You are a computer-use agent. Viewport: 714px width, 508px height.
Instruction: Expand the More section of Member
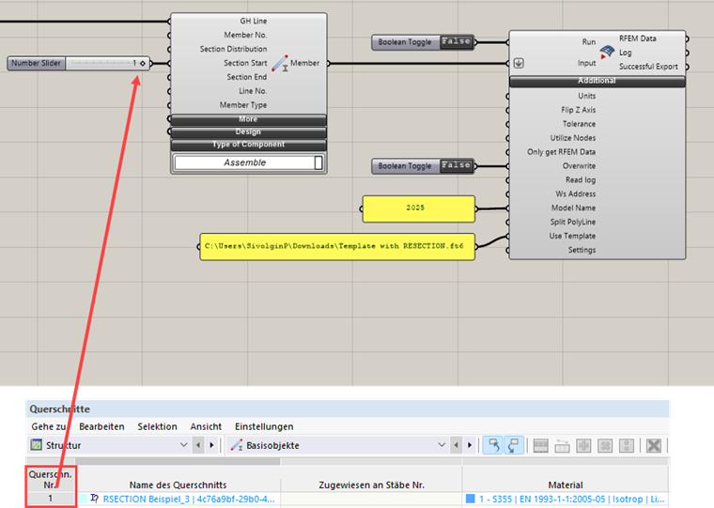click(248, 119)
